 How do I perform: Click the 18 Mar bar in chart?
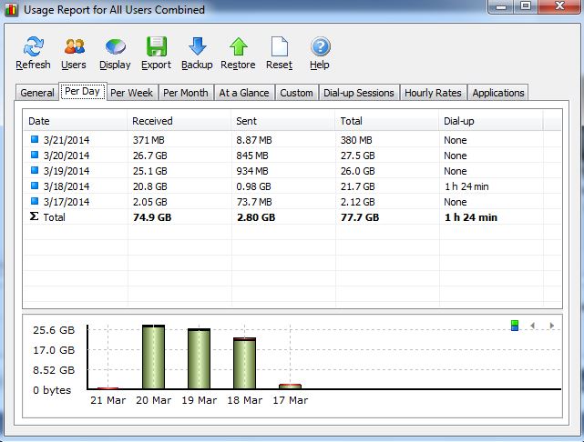(245, 363)
